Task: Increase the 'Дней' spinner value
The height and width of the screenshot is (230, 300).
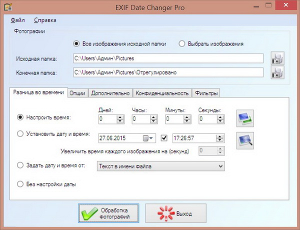Action: coord(120,116)
